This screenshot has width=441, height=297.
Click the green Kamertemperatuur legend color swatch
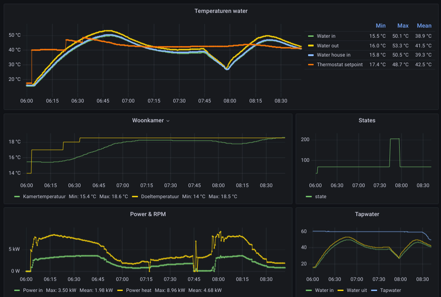(x=17, y=196)
